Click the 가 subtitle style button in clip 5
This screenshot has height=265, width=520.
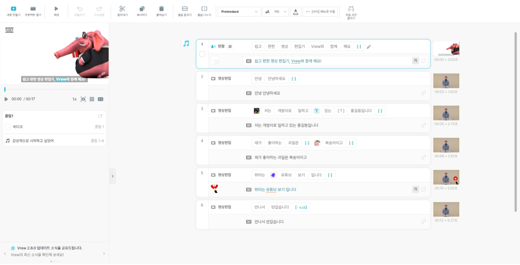(x=415, y=189)
